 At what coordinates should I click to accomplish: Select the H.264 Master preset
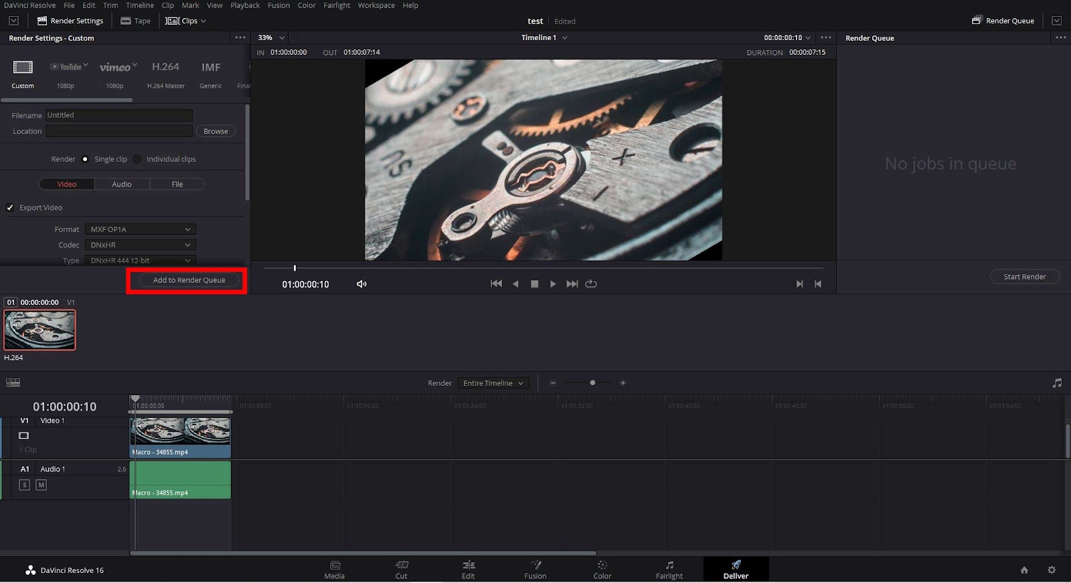pyautogui.click(x=165, y=67)
